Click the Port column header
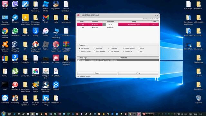Image resolution: width=206 pixels, height=116 pixels. coord(82,22)
